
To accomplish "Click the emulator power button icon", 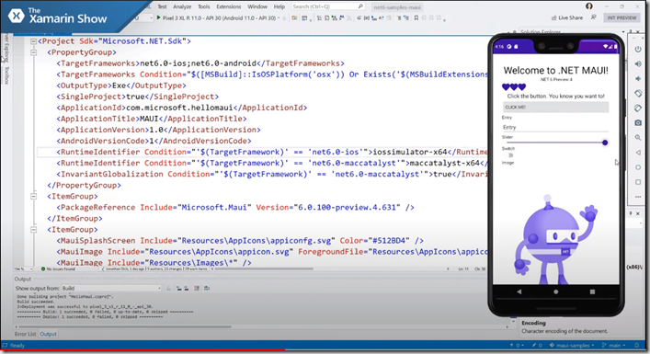I will coord(637,49).
